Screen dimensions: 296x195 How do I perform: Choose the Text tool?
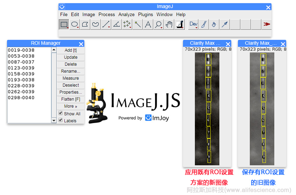pos(148,24)
